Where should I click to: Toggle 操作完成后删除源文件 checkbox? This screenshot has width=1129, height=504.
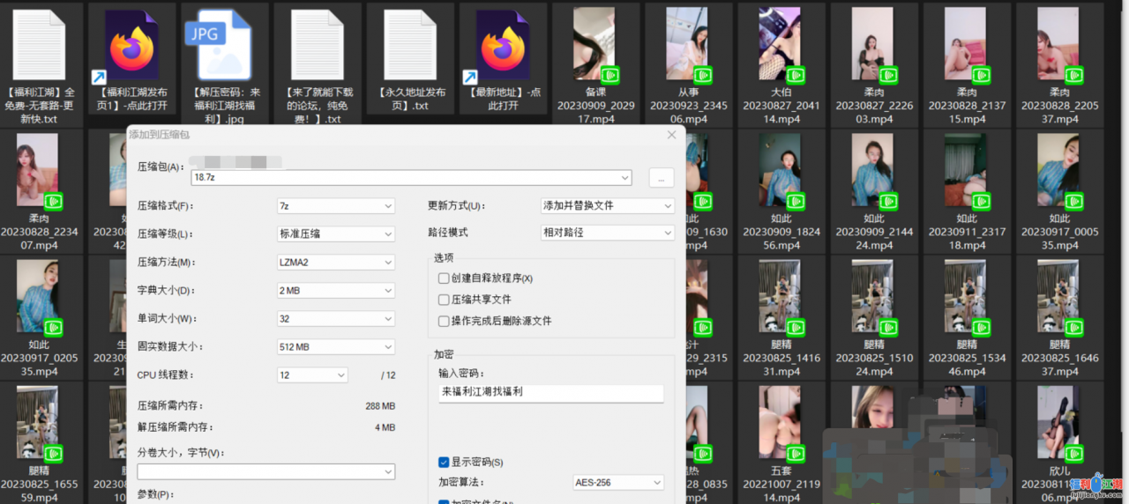click(444, 321)
